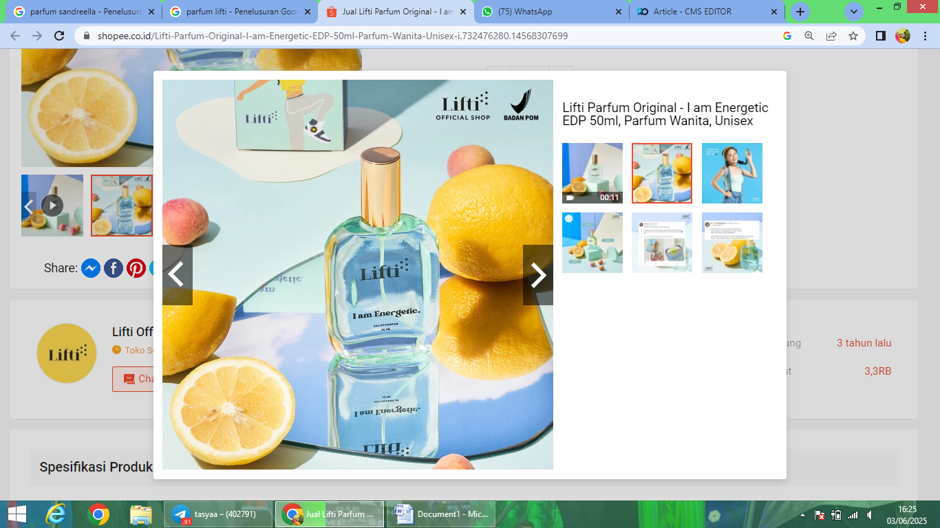Click the "Spesifikasi Produk" heading
Screen dimensions: 940x528
coord(96,467)
